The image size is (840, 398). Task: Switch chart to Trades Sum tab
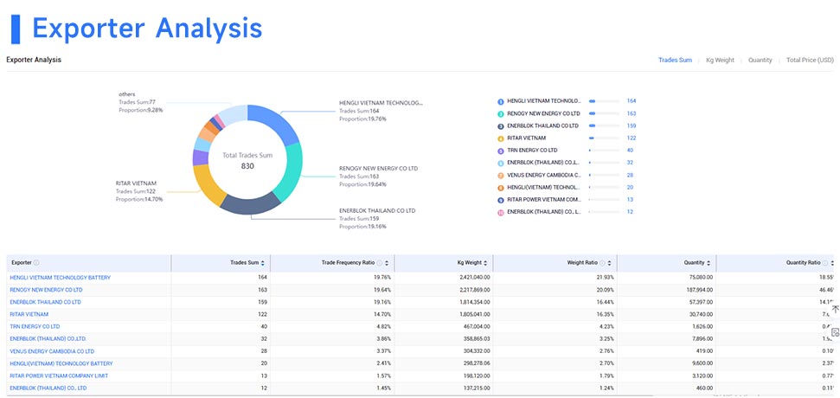tap(675, 60)
